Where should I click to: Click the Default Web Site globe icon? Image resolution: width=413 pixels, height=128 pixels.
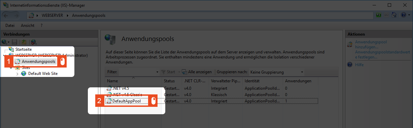point(24,74)
